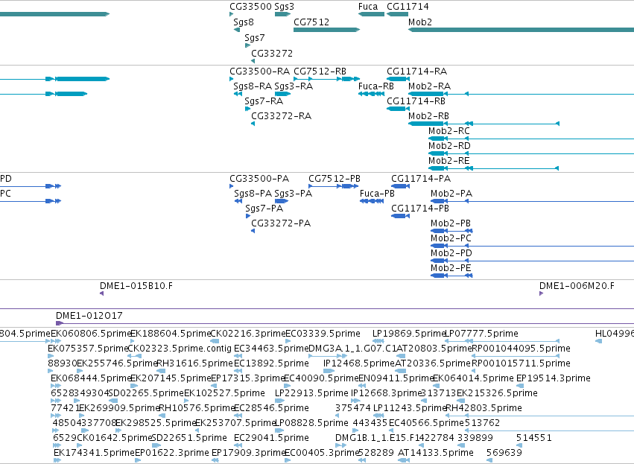This screenshot has width=634, height=464.
Task: Click EST EC34463.5prime
Action: (x=271, y=349)
